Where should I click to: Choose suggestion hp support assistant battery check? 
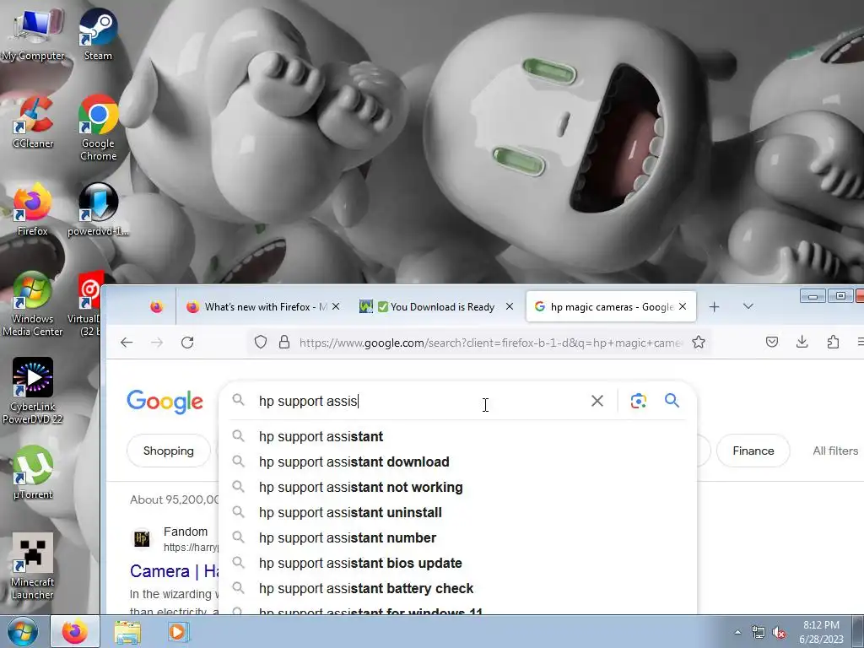458,588
